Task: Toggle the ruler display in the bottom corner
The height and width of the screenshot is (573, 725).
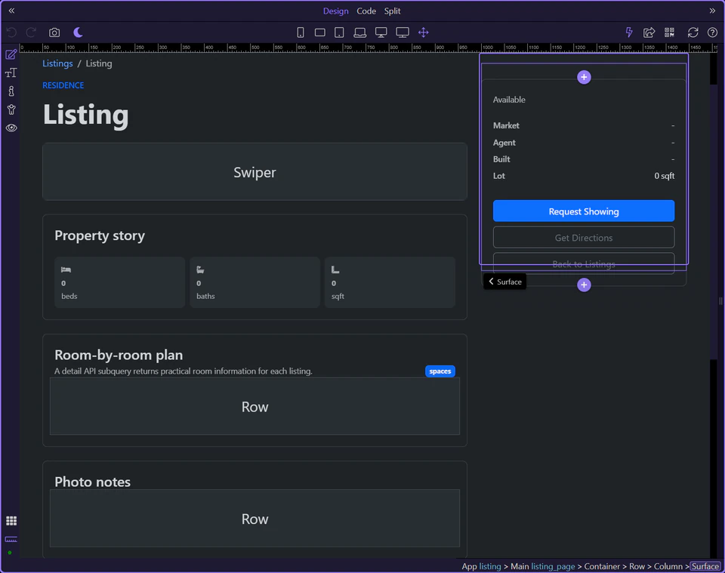Action: pyautogui.click(x=11, y=541)
